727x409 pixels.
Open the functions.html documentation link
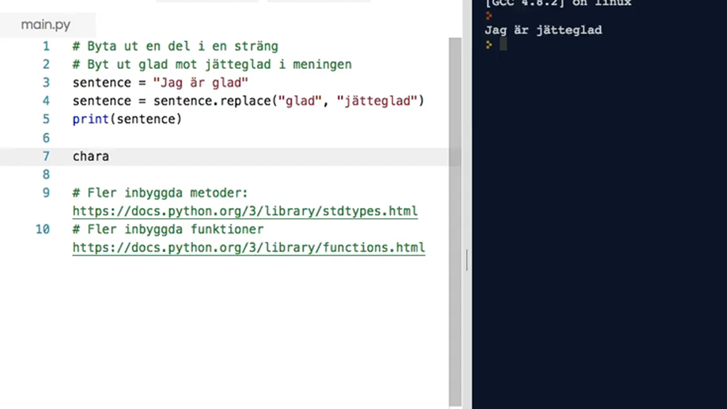tap(248, 249)
